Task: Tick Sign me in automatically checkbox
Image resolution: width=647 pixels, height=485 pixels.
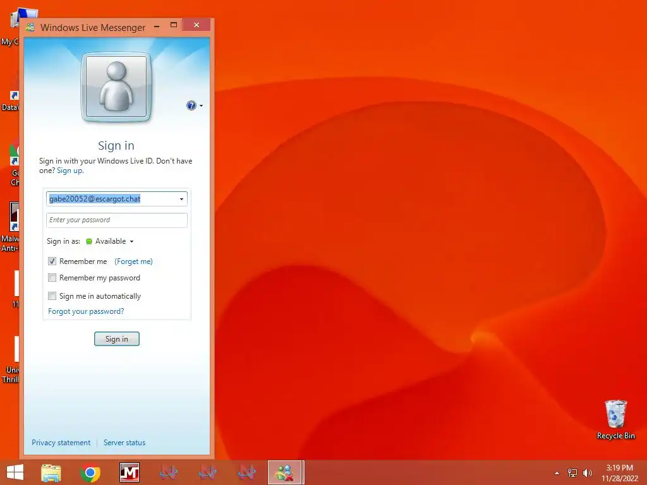Action: point(52,296)
